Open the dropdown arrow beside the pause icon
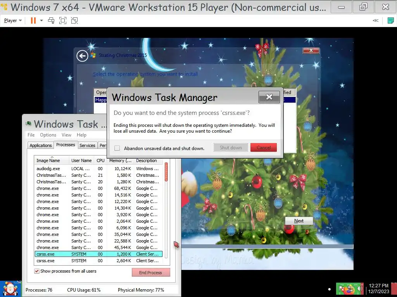Image resolution: width=397 pixels, height=297 pixels. point(41,20)
